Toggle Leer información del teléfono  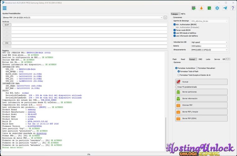(174, 36)
